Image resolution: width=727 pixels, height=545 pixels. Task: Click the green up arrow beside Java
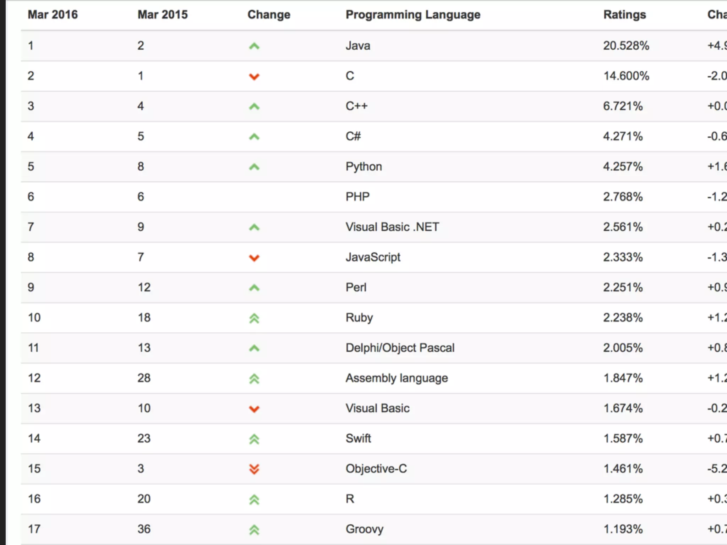(x=254, y=46)
